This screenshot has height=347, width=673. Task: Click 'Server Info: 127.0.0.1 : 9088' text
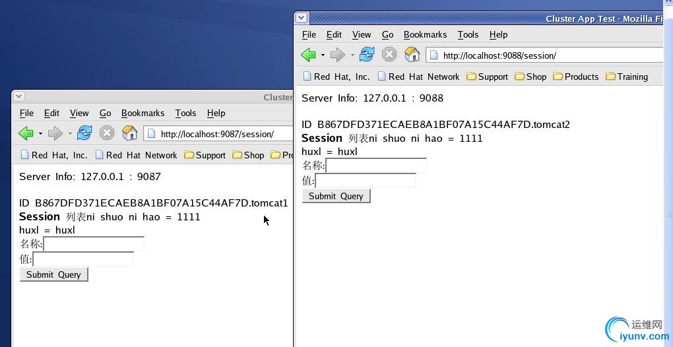[372, 98]
